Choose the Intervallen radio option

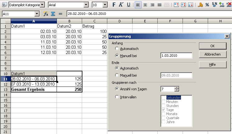(117, 97)
